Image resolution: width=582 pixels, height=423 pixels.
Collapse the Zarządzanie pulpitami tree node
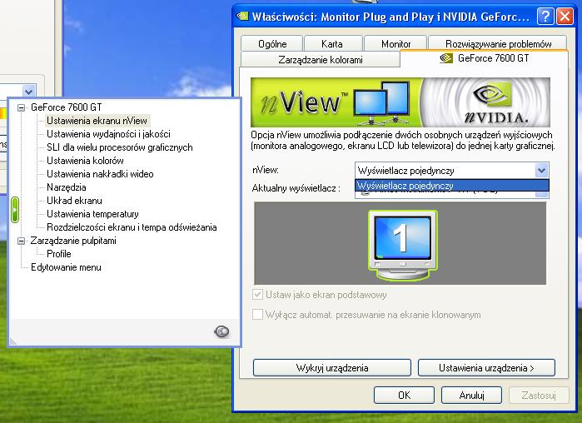[22, 241]
